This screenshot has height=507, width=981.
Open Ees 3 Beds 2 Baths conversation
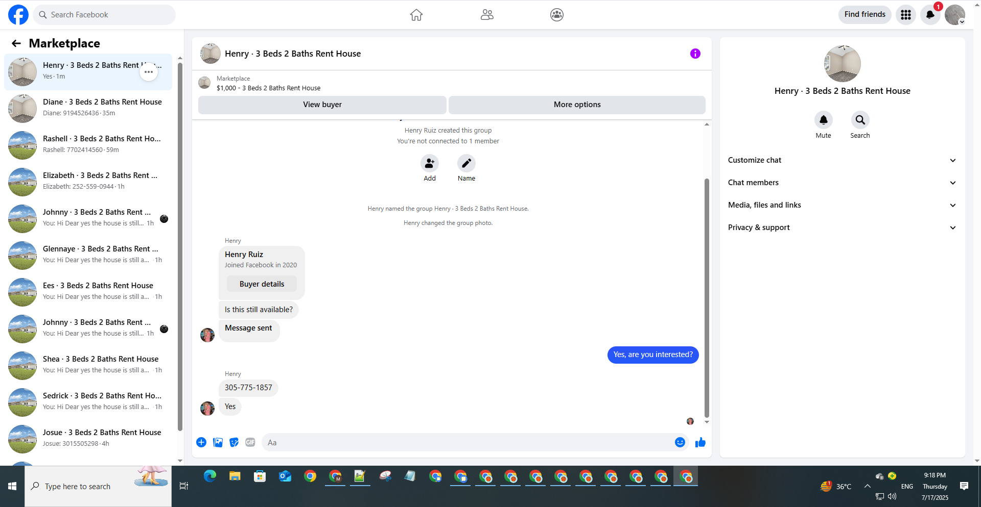click(88, 292)
